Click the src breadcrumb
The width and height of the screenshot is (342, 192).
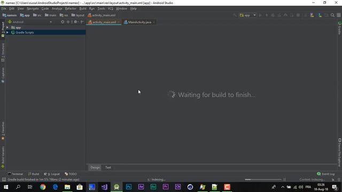[x=37, y=15]
